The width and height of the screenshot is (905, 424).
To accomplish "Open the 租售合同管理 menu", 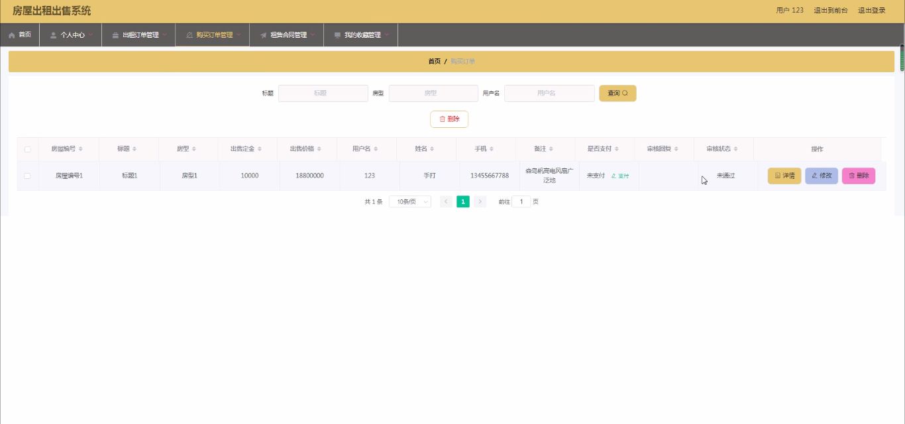I will 287,35.
